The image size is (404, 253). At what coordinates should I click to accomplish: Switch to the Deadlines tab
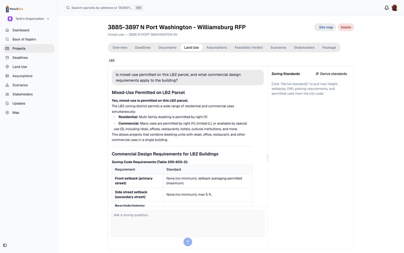click(143, 48)
